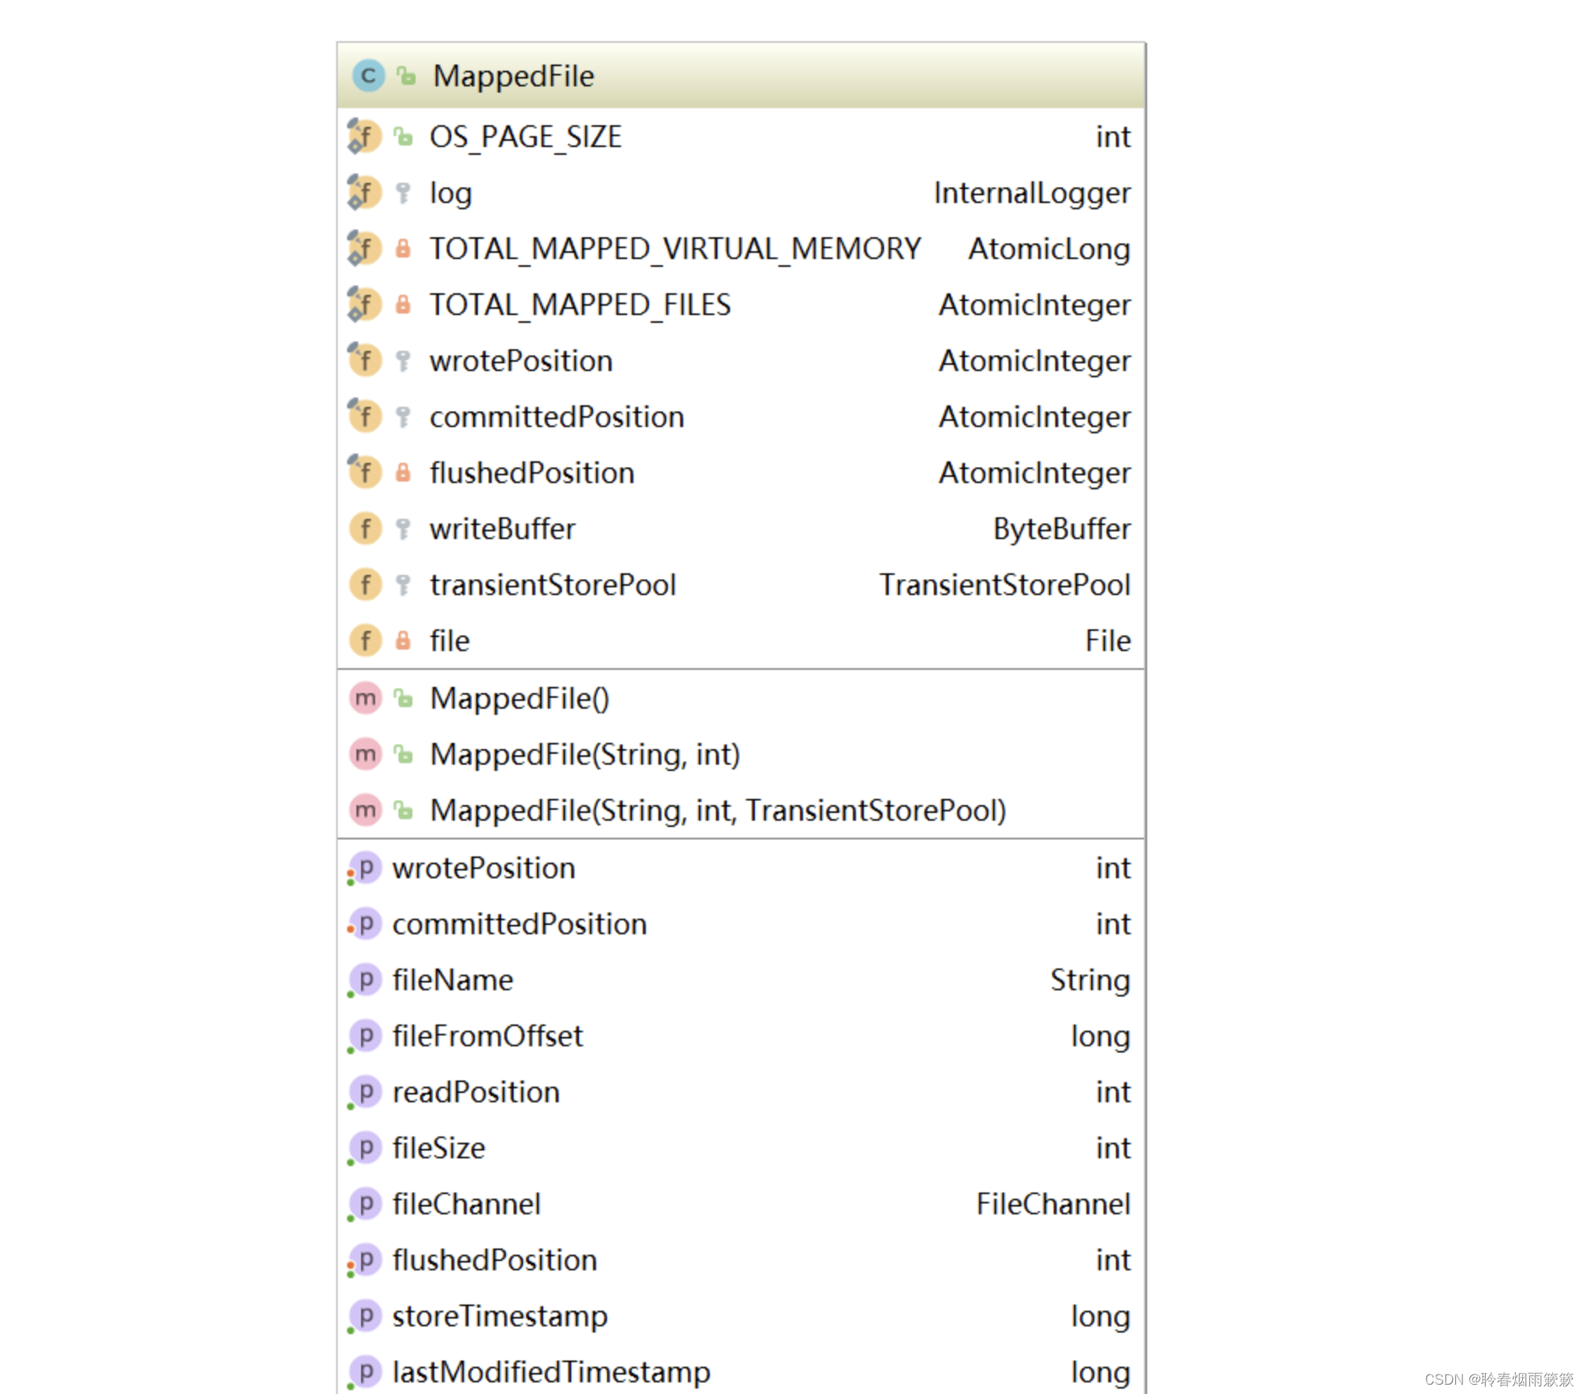
Task: Select the storeTimestamp property name
Action: point(500,1316)
